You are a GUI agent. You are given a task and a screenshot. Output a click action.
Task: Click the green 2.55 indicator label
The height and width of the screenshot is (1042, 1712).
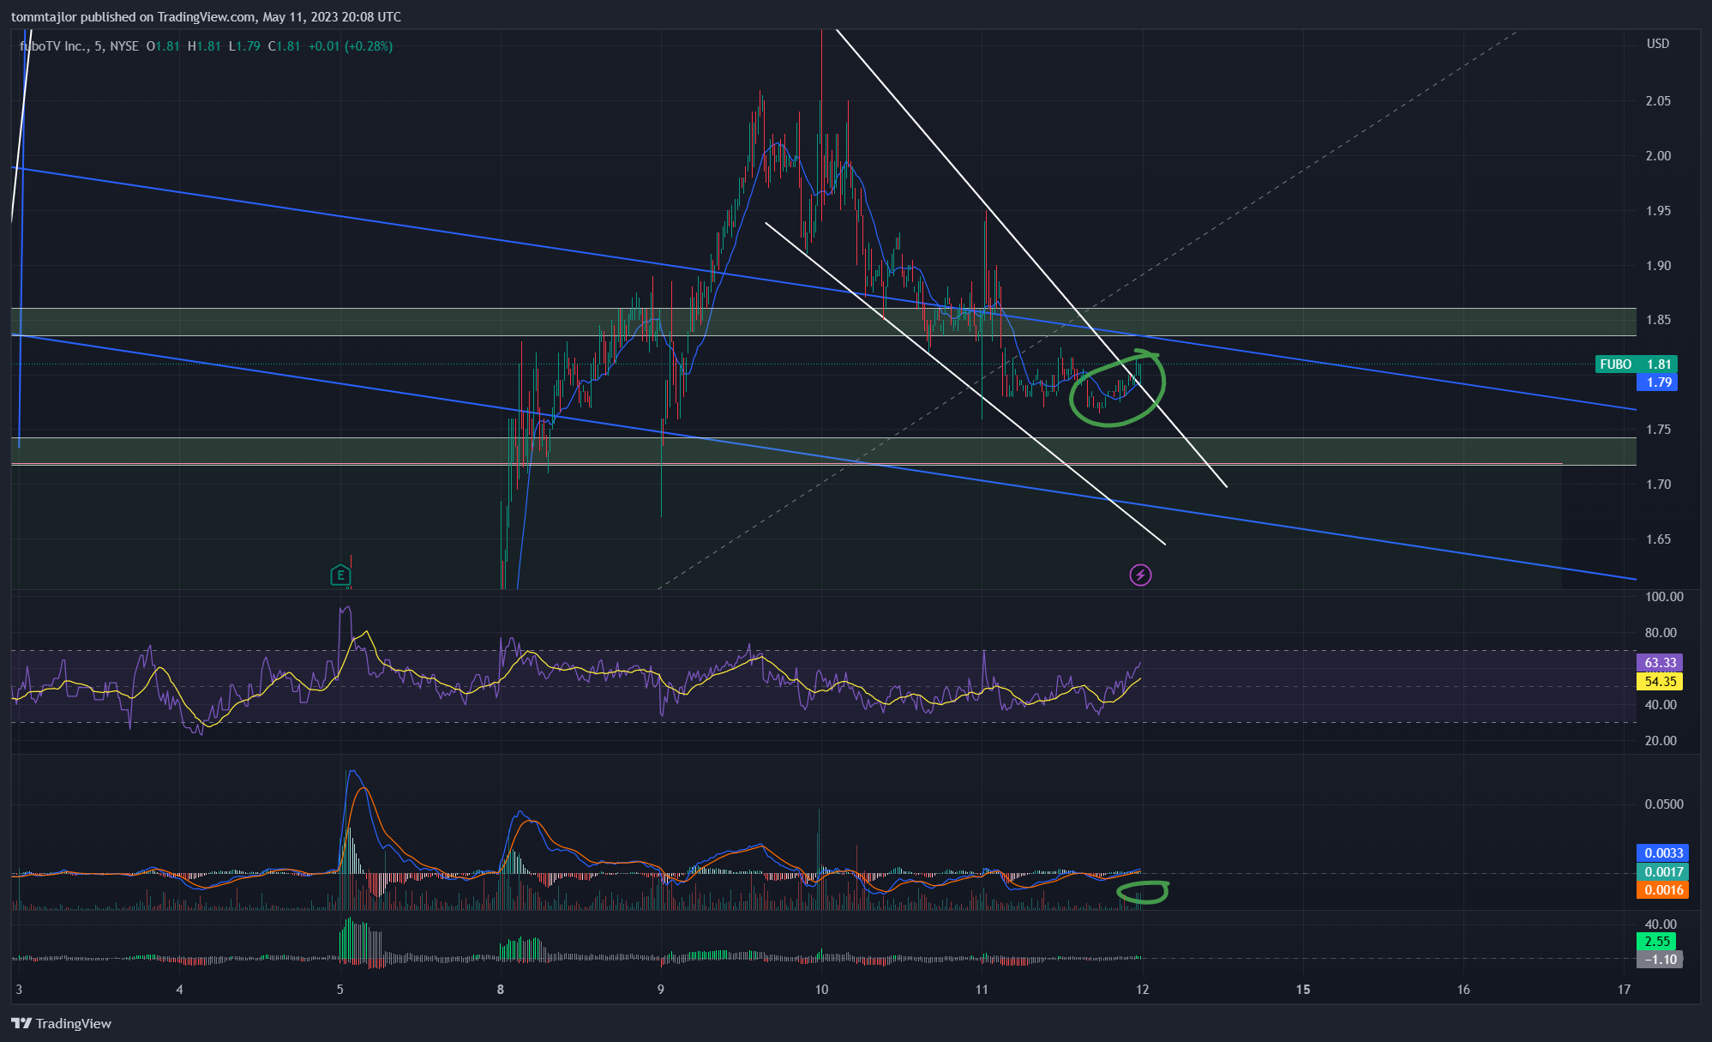(1658, 942)
